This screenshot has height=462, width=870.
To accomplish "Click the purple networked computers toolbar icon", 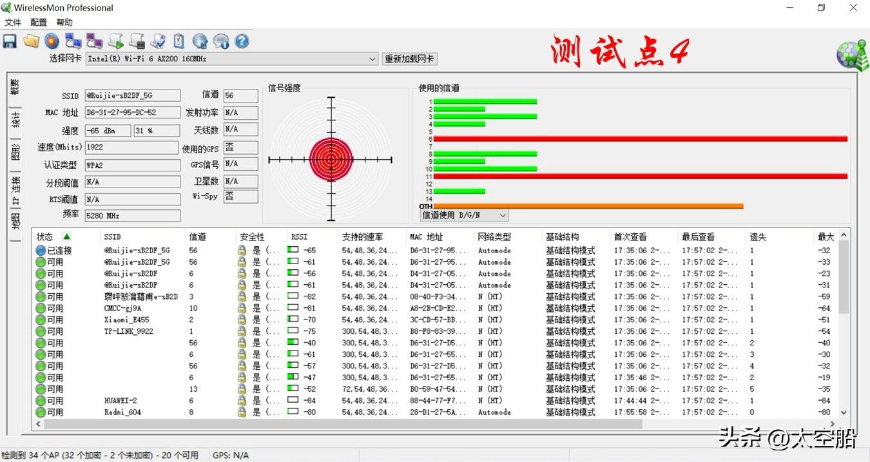I will (95, 42).
